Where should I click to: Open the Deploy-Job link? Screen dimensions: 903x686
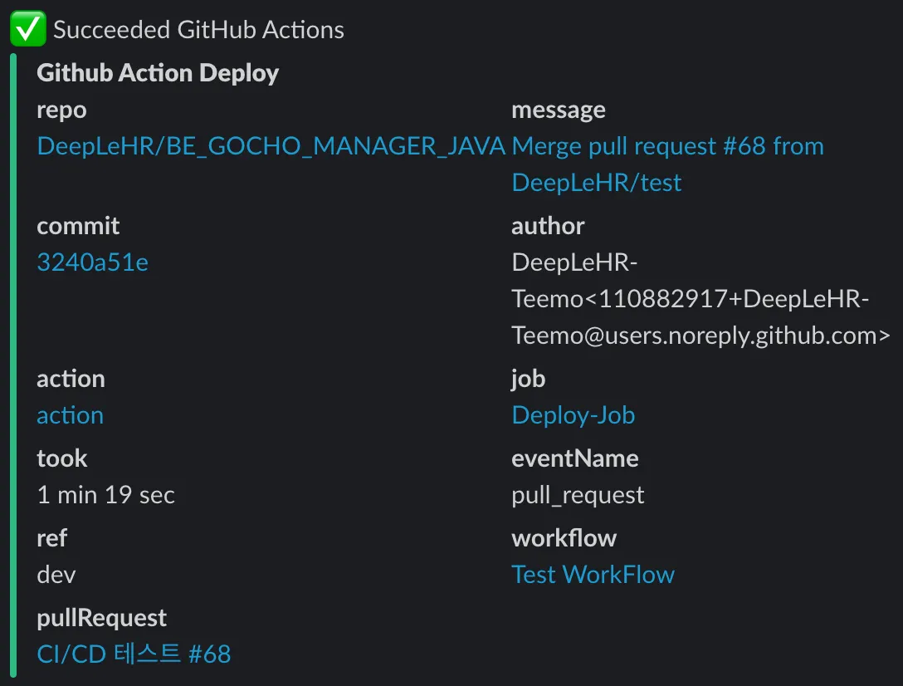click(x=573, y=415)
